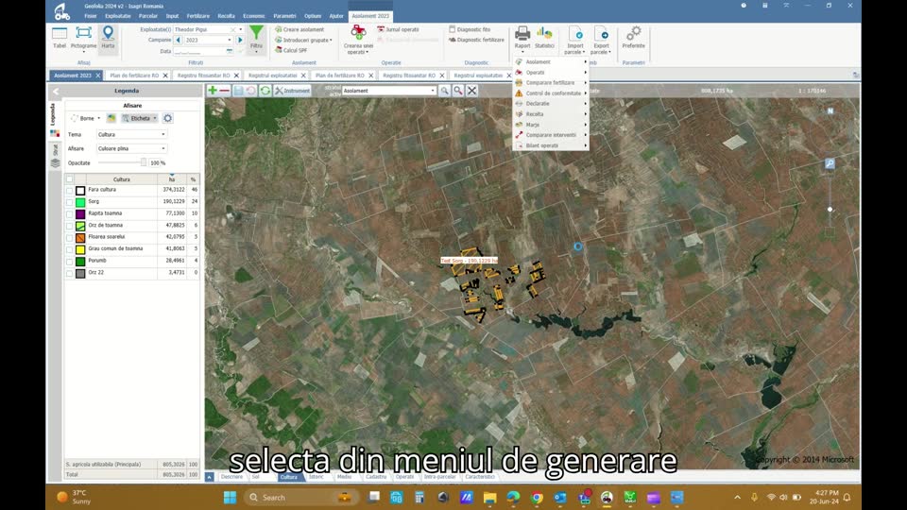Tick the Orz de toamna checkbox

point(69,226)
